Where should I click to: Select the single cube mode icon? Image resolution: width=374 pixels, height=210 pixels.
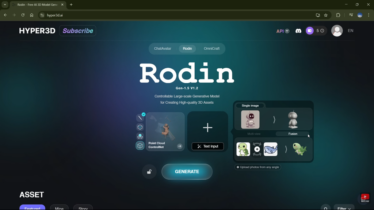(140, 127)
